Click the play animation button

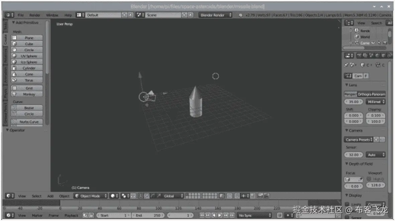click(220, 215)
